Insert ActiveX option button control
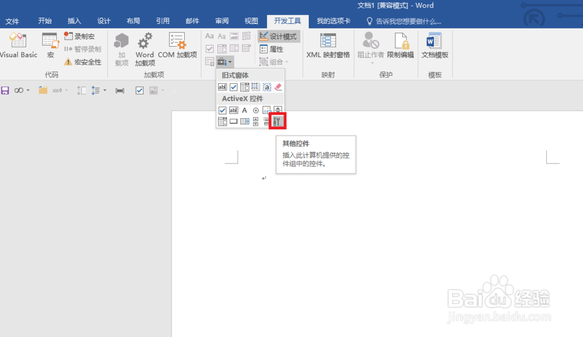Screen dimensions: 583x337 (x=256, y=110)
